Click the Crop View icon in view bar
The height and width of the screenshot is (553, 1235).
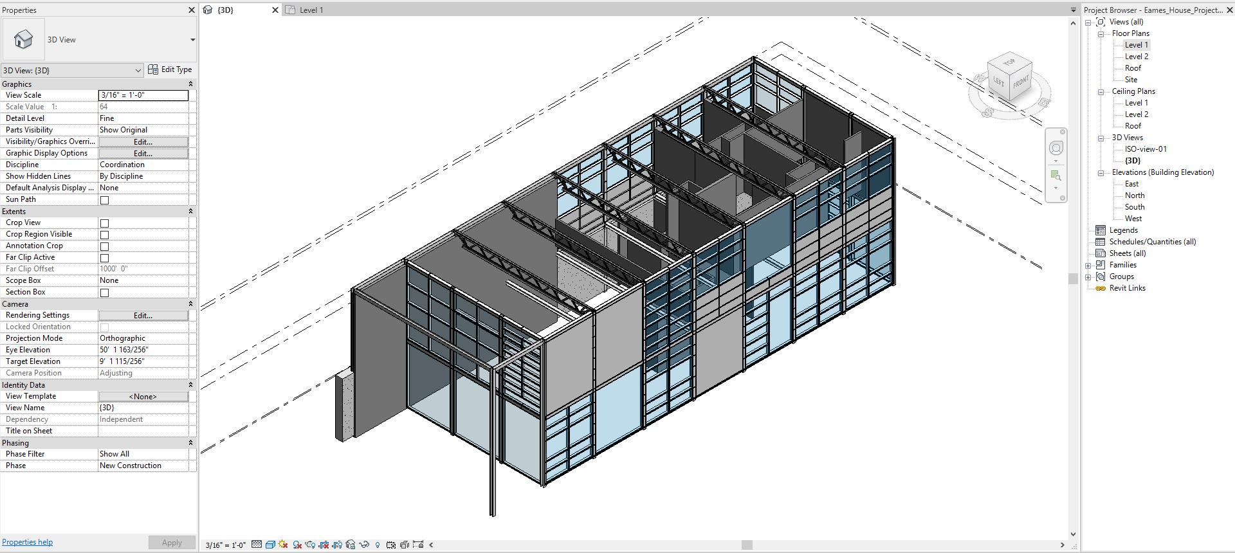(324, 545)
